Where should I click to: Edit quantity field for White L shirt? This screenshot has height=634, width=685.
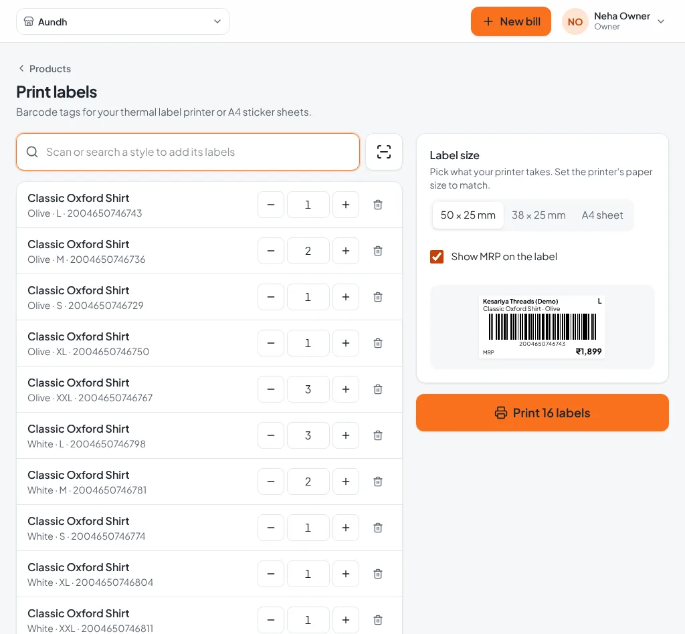(x=308, y=435)
